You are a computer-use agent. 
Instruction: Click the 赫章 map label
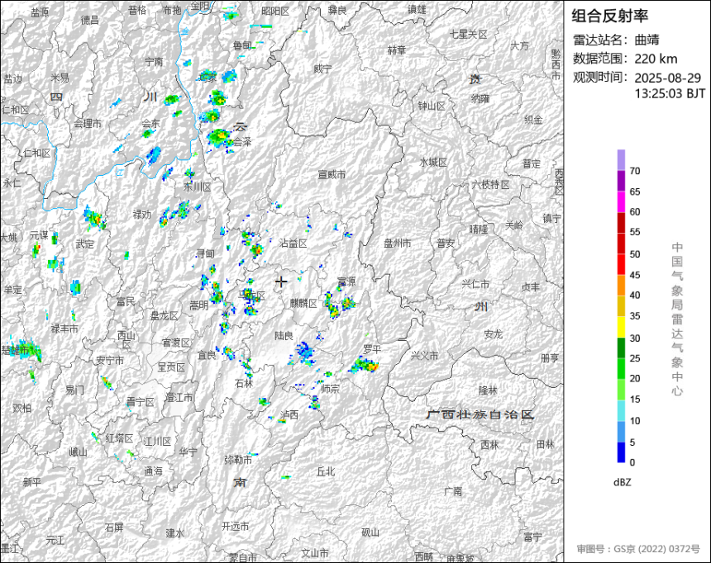tap(397, 50)
